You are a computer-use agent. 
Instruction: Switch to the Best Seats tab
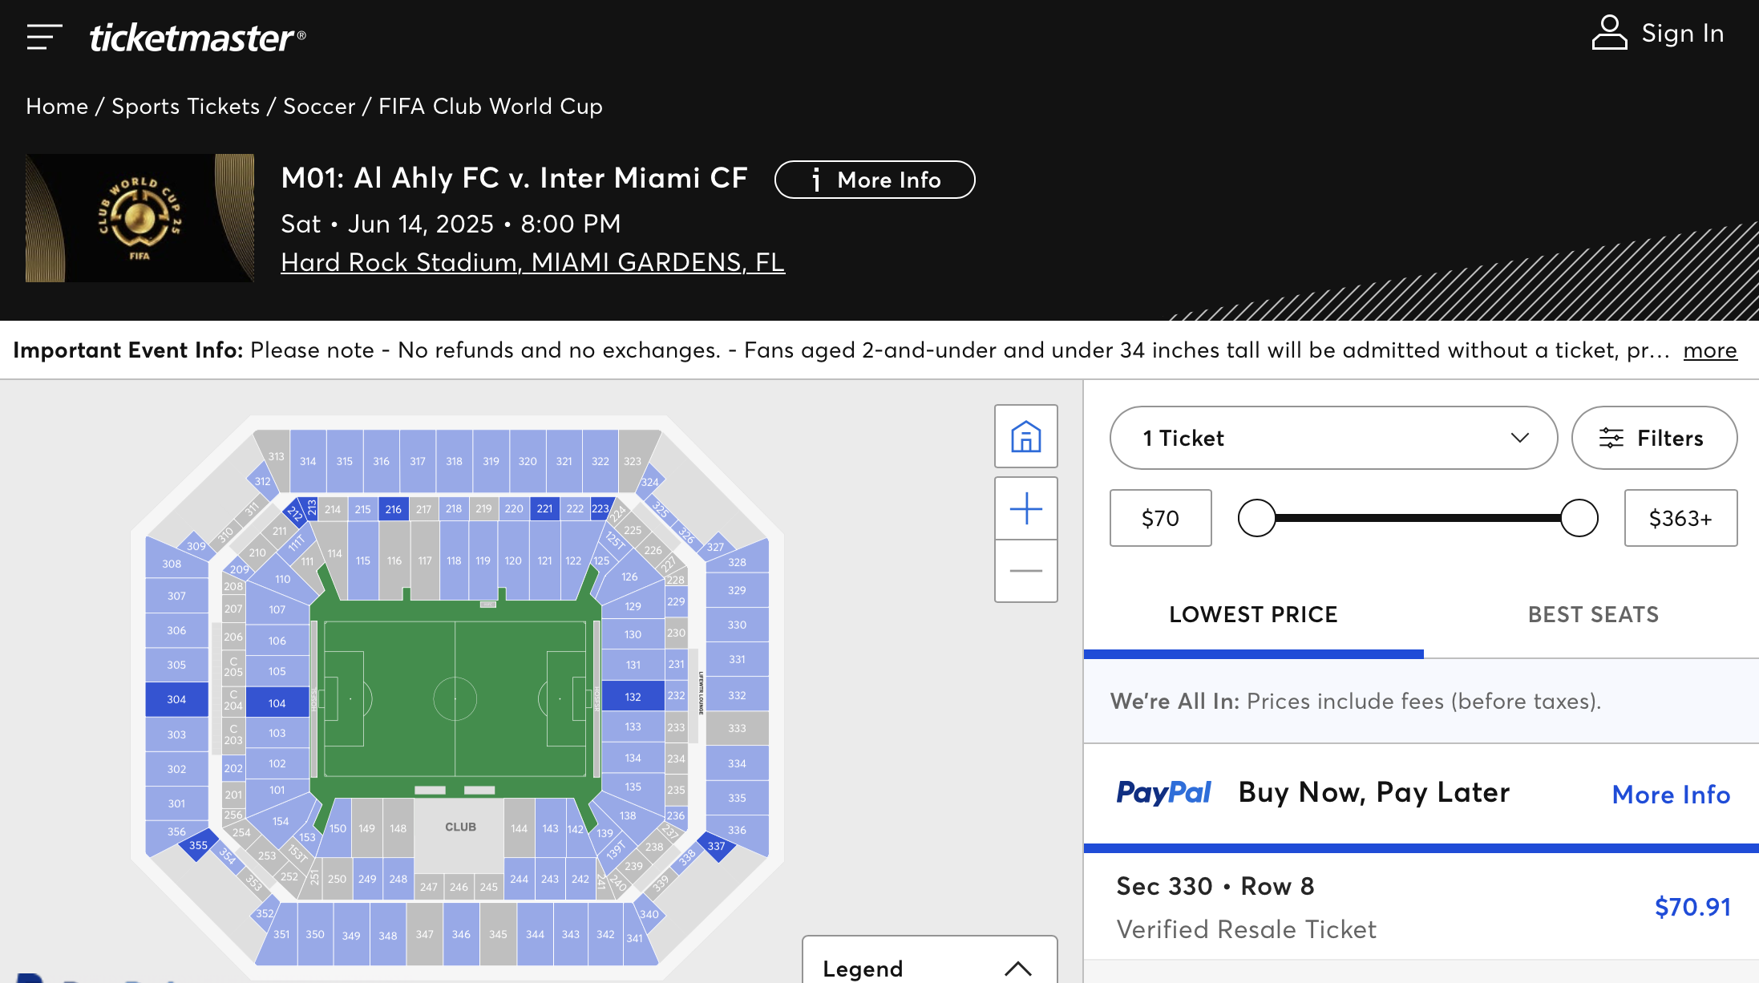[1592, 615]
